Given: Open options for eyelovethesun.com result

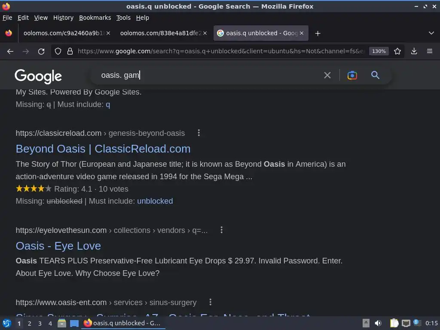Looking at the screenshot, I should pos(222,230).
